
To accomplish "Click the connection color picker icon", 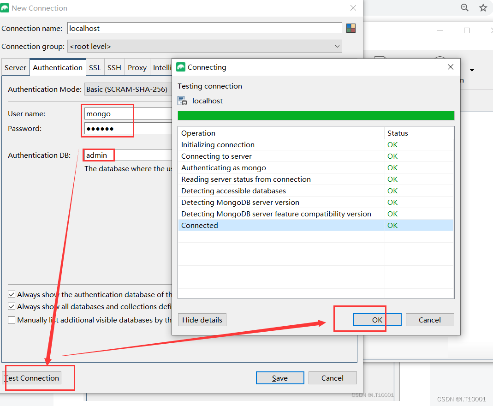I will 351,28.
